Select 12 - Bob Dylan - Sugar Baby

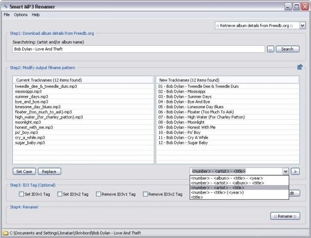227,143
